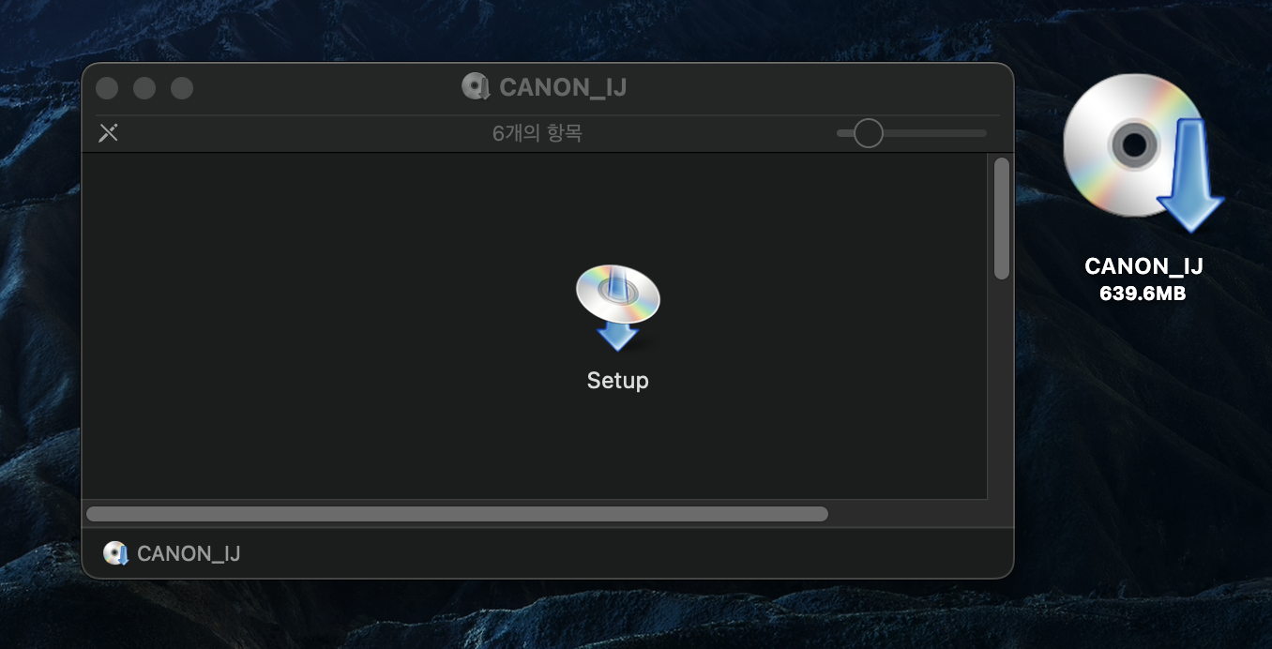The image size is (1272, 649).
Task: Click the CANON_IJ label under the desktop disc
Action: tap(1143, 266)
